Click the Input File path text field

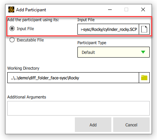pos(108,29)
